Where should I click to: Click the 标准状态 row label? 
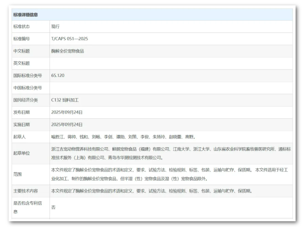pos(21,27)
